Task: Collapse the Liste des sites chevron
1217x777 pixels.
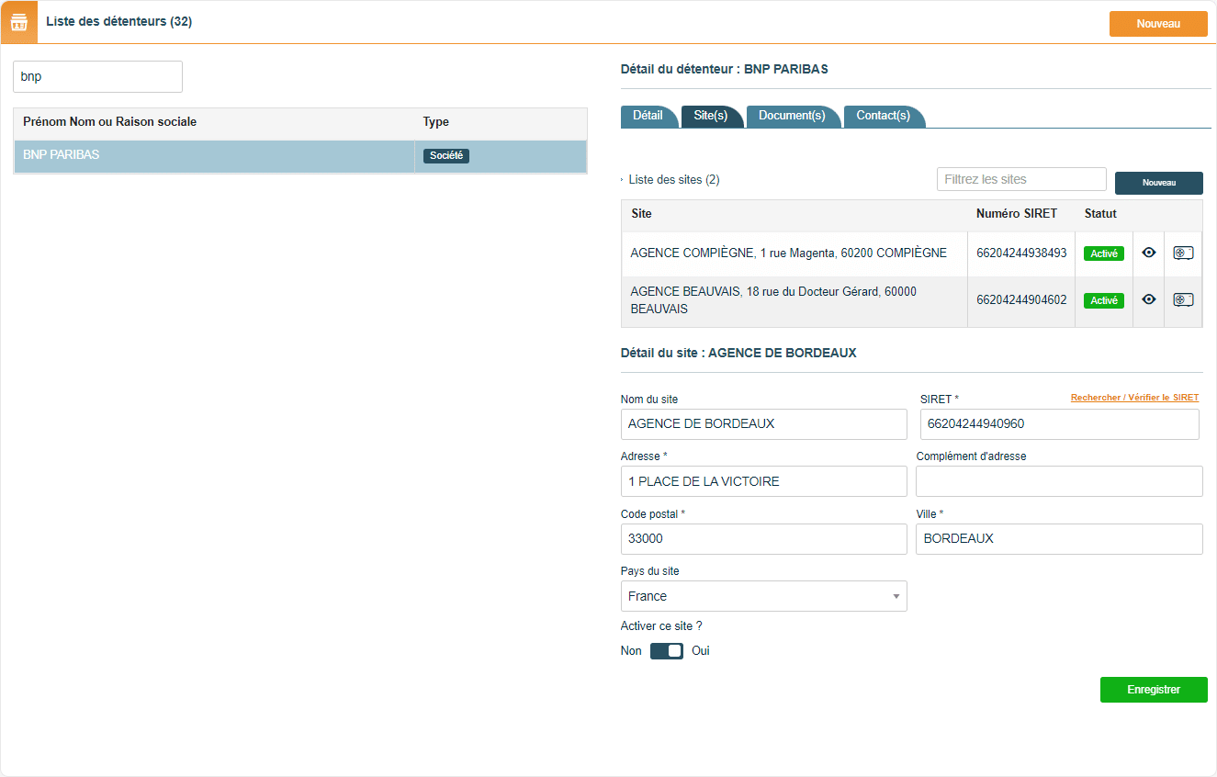Action: [623, 180]
